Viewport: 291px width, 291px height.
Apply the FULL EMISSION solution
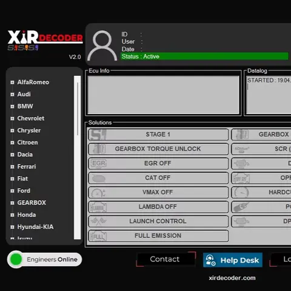click(x=158, y=236)
